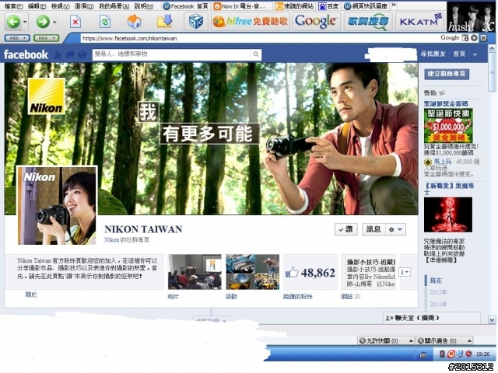Open the Google toolbar shortcut
The height and width of the screenshot is (373, 498).
[316, 22]
